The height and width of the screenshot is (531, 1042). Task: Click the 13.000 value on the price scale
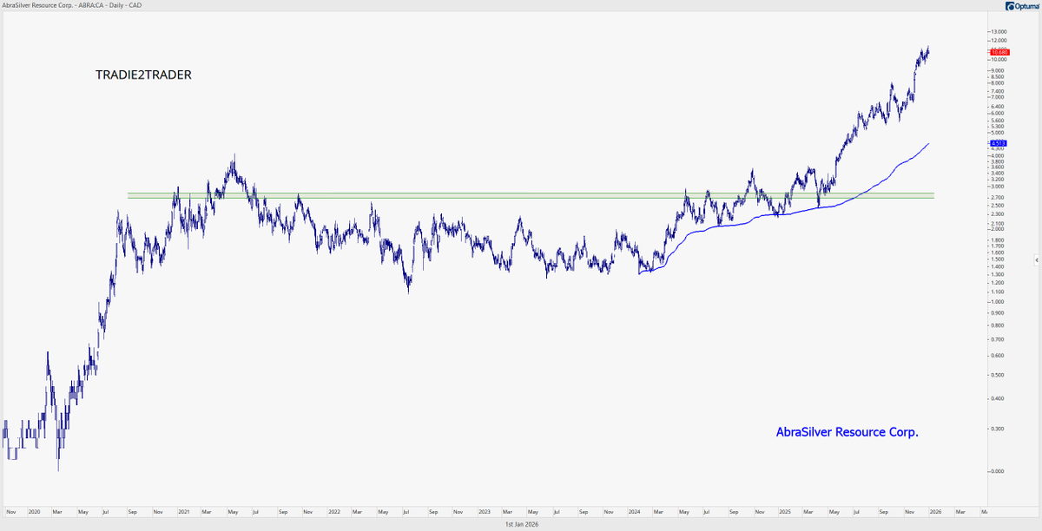[x=999, y=31]
